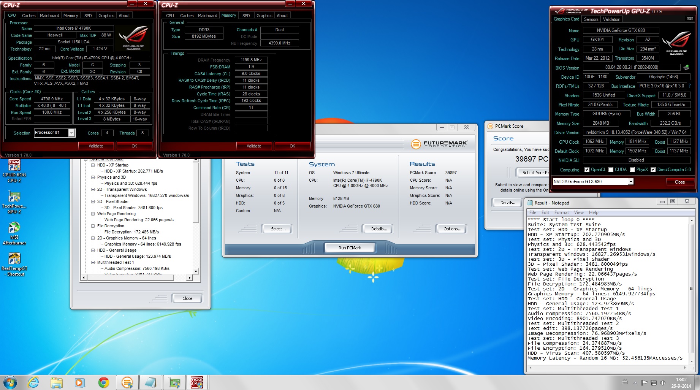Viewport: 700px width, 390px height.
Task: Toggle the CUDA checkbox in GPU-Z
Action: tap(611, 170)
